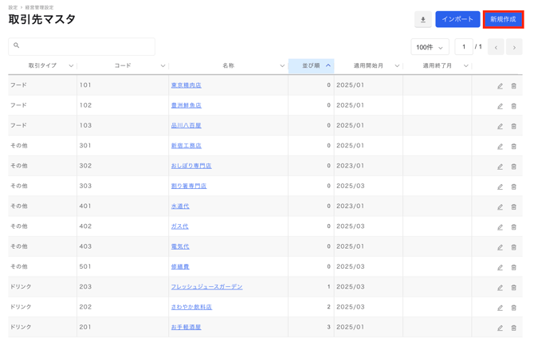This screenshot has width=534, height=346.
Task: Edit row 501 with pencil icon
Action: click(x=500, y=267)
